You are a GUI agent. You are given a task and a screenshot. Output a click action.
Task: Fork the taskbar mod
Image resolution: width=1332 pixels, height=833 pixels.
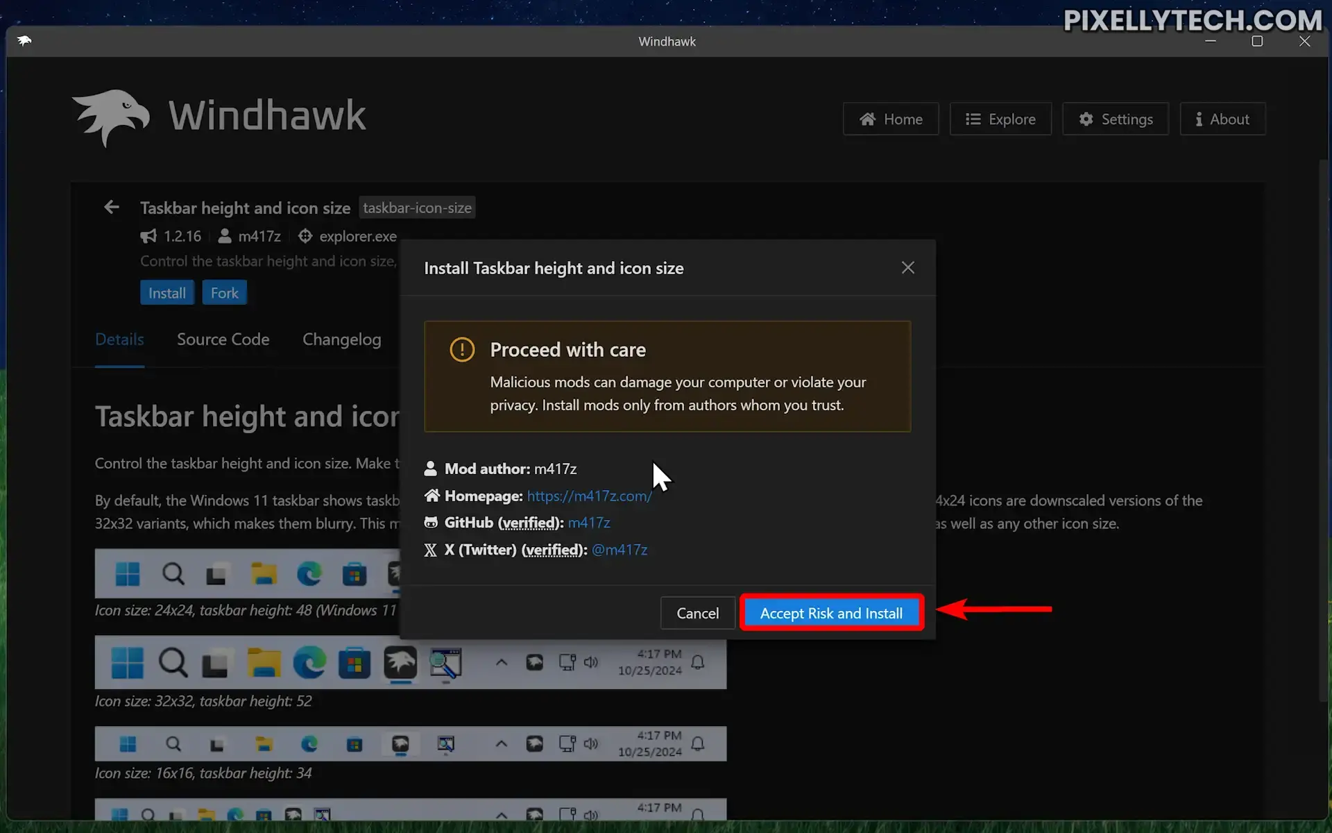click(x=224, y=293)
